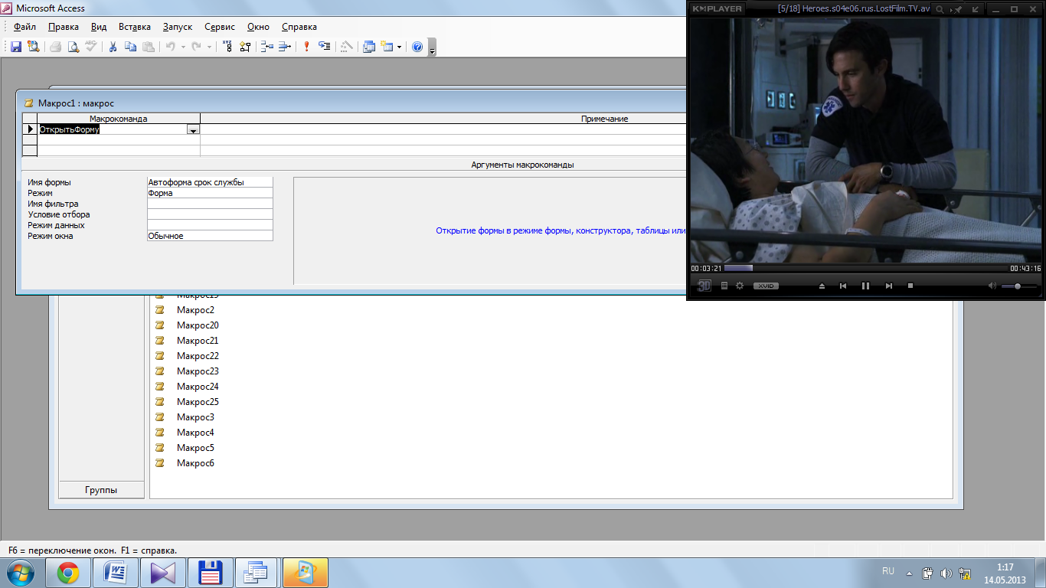Image resolution: width=1046 pixels, height=588 pixels.
Task: Open the Undo history dropdown arrow
Action: tap(182, 47)
